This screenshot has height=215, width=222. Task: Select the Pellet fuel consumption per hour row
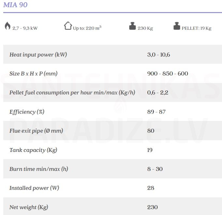(x=112, y=92)
